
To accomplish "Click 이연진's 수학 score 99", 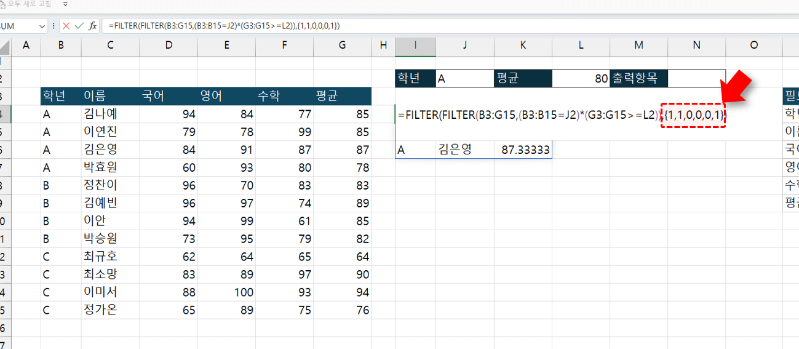I will pos(284,132).
